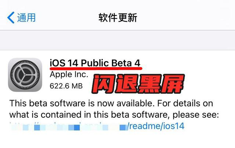Click the blurred portion of the URL
Image resolution: width=235 pixels, height=148 pixels.
click(68, 126)
